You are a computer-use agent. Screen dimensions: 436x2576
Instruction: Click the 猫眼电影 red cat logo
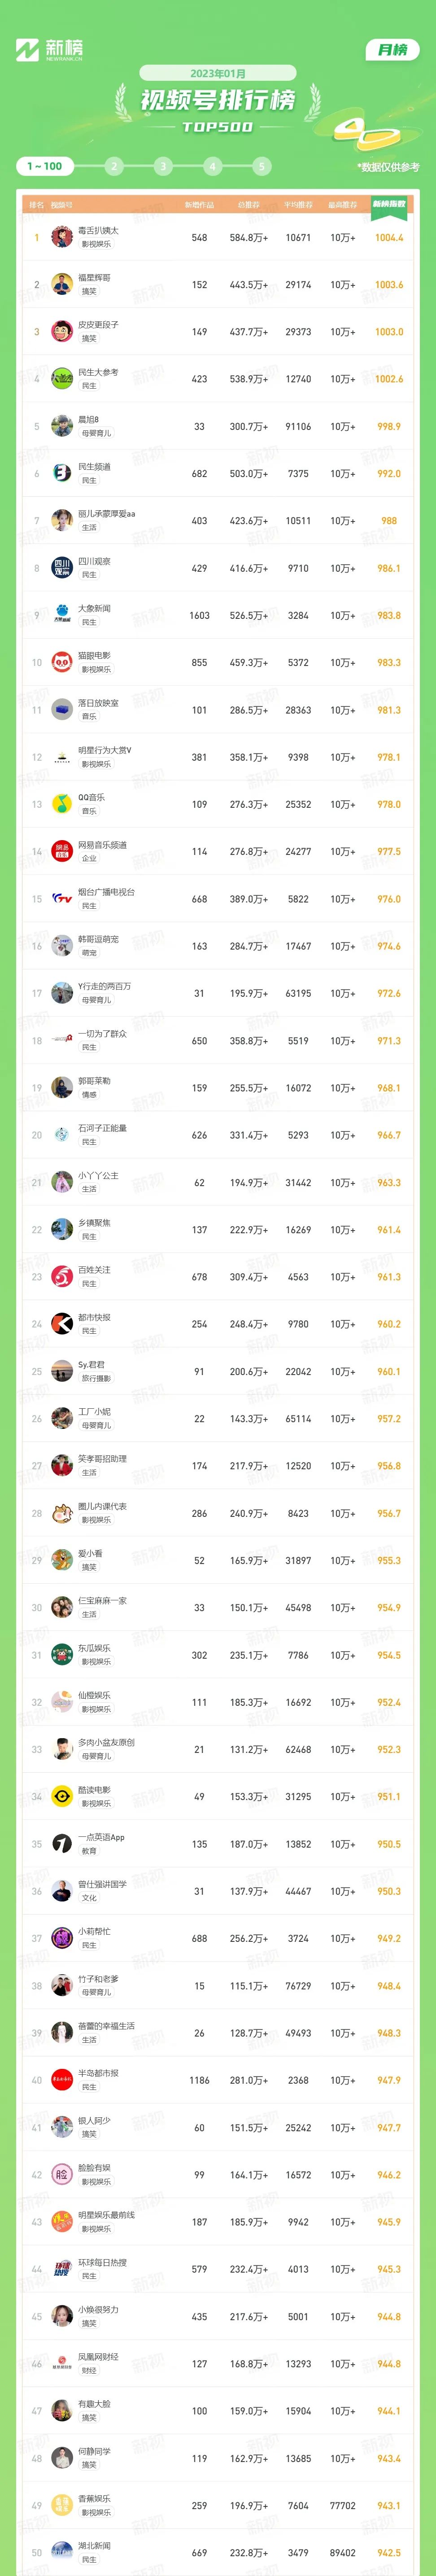pyautogui.click(x=62, y=663)
